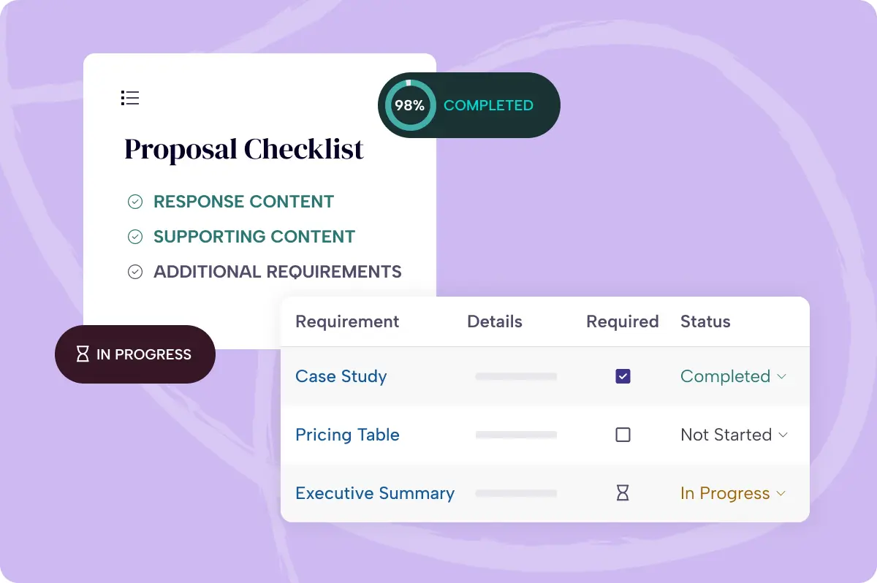
Task: Click hourglass icon in In Progress badge
Action: (83, 354)
